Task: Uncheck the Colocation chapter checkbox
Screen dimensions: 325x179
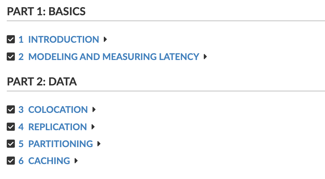Action: 11,110
